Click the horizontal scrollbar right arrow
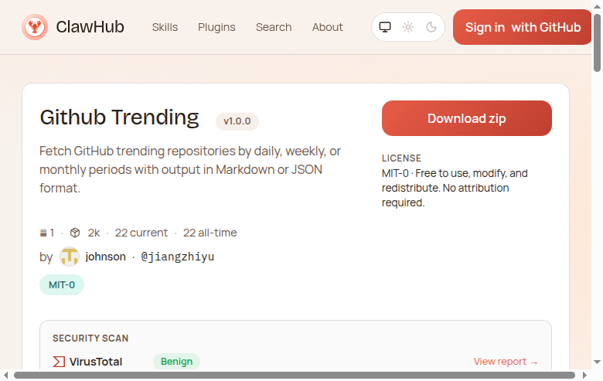The image size is (603, 381). pos(586,376)
